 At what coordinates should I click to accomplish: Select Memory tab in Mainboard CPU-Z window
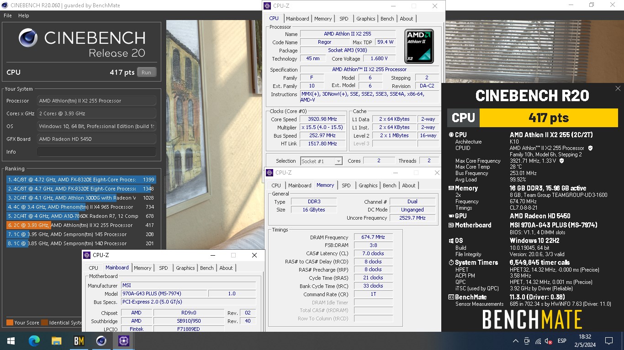(143, 268)
